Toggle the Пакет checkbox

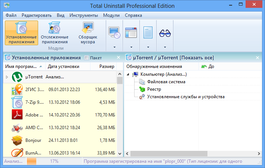coord(87,58)
